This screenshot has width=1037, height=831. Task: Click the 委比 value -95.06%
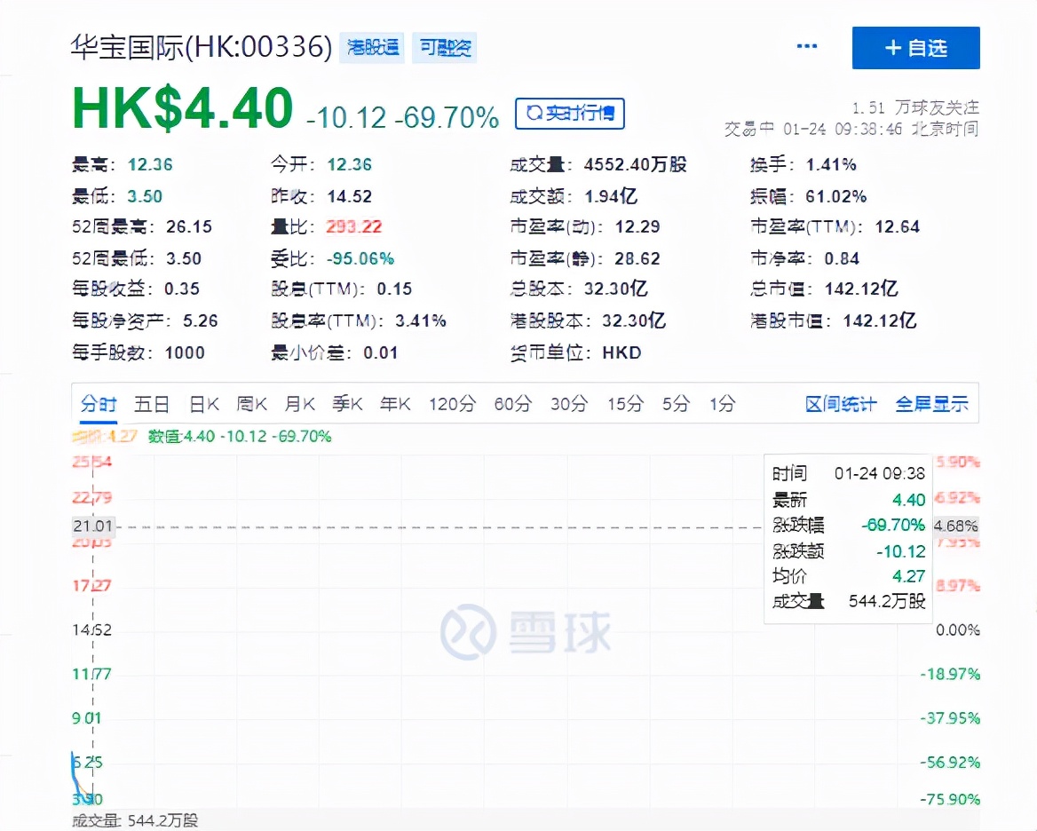click(360, 258)
